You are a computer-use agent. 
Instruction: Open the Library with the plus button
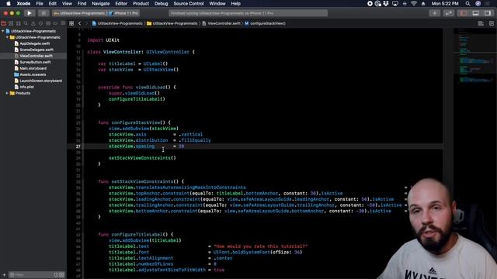click(x=435, y=13)
